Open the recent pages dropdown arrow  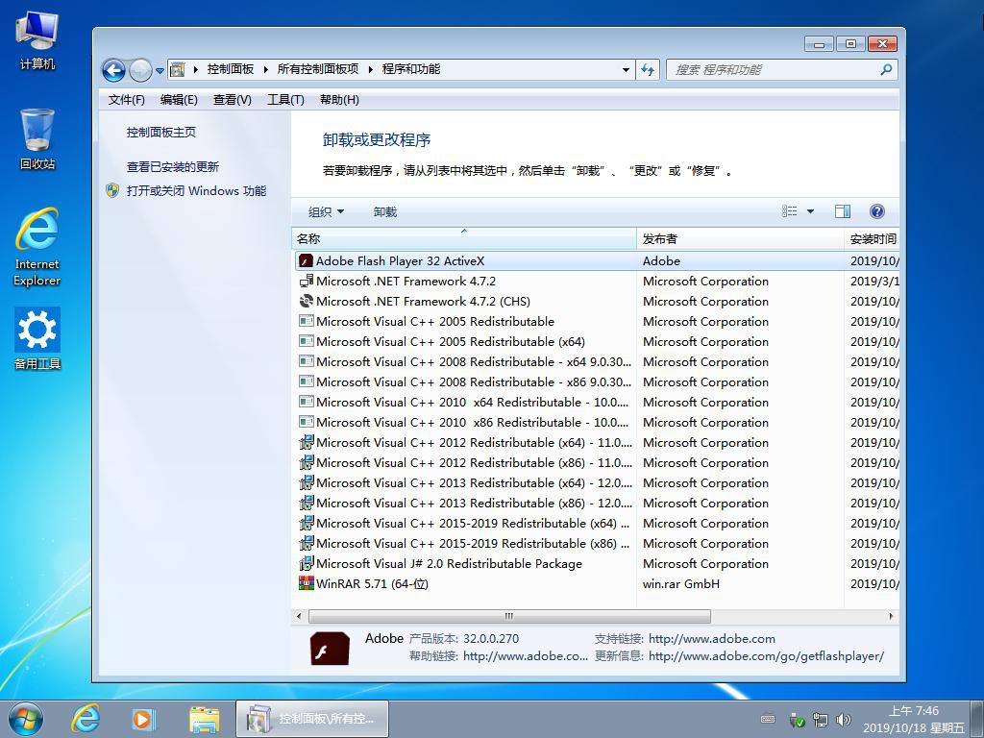(160, 70)
